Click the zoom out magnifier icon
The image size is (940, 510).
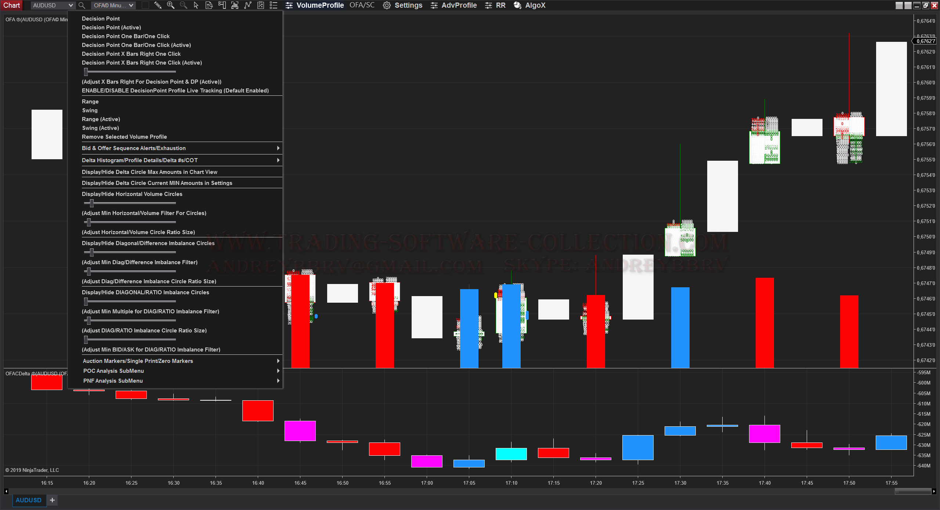(183, 5)
